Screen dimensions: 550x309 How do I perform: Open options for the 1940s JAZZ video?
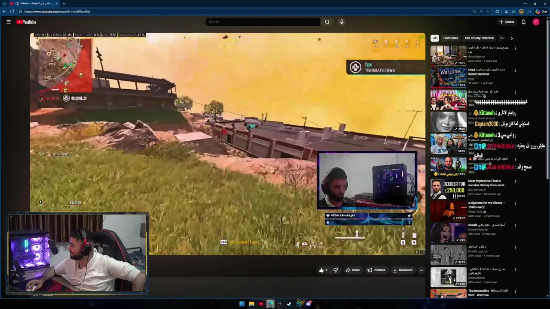515,203
